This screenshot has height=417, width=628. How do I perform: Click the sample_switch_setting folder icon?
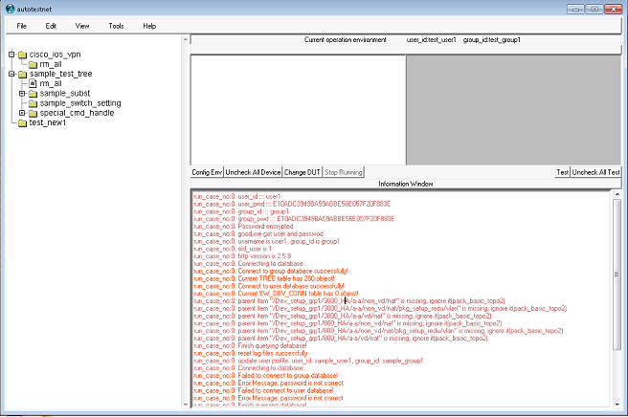[x=33, y=103]
